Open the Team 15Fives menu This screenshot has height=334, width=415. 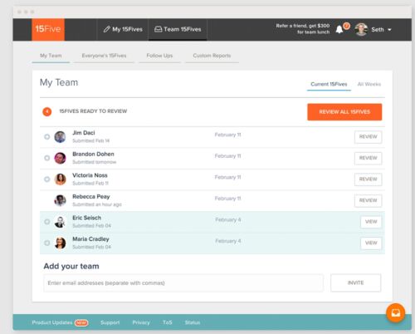tap(178, 29)
